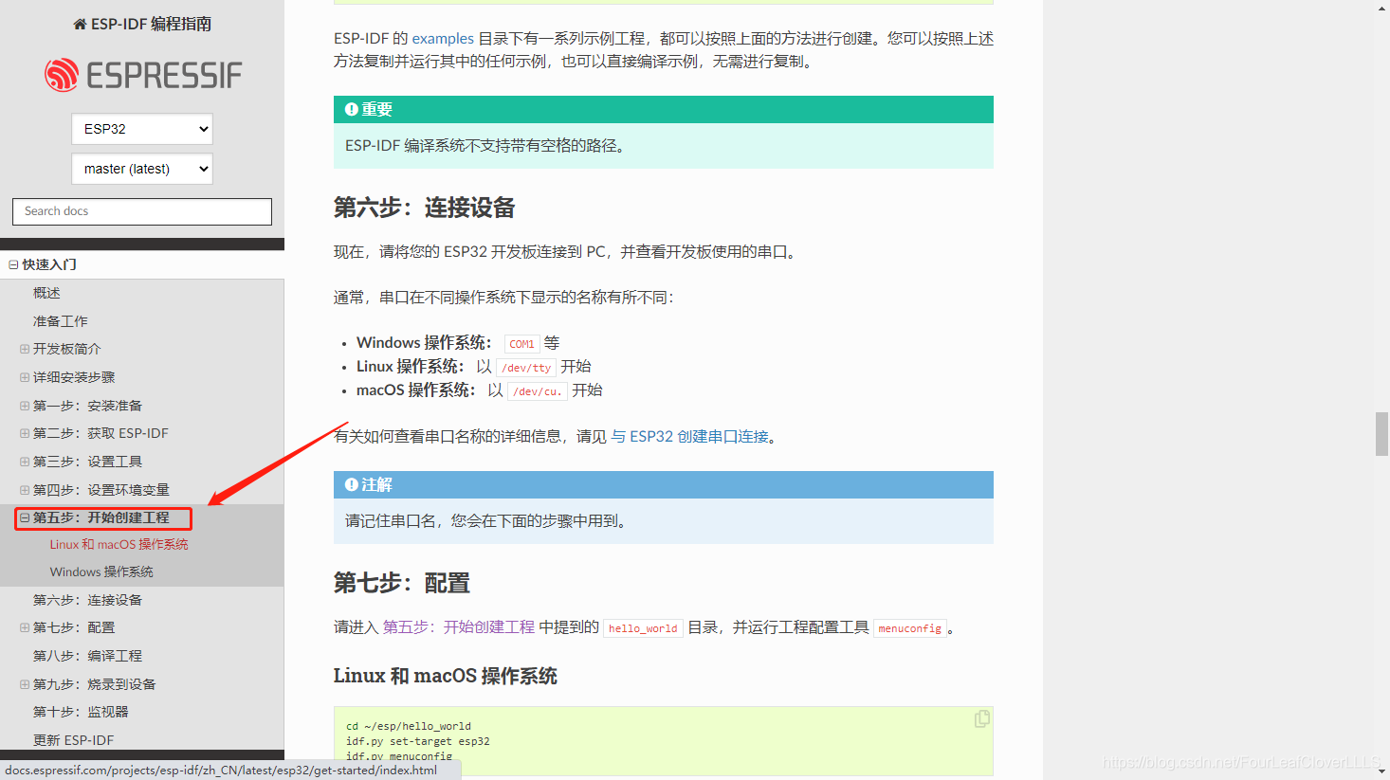Copy the code block using the clipboard icon
The image size is (1390, 780).
(981, 718)
